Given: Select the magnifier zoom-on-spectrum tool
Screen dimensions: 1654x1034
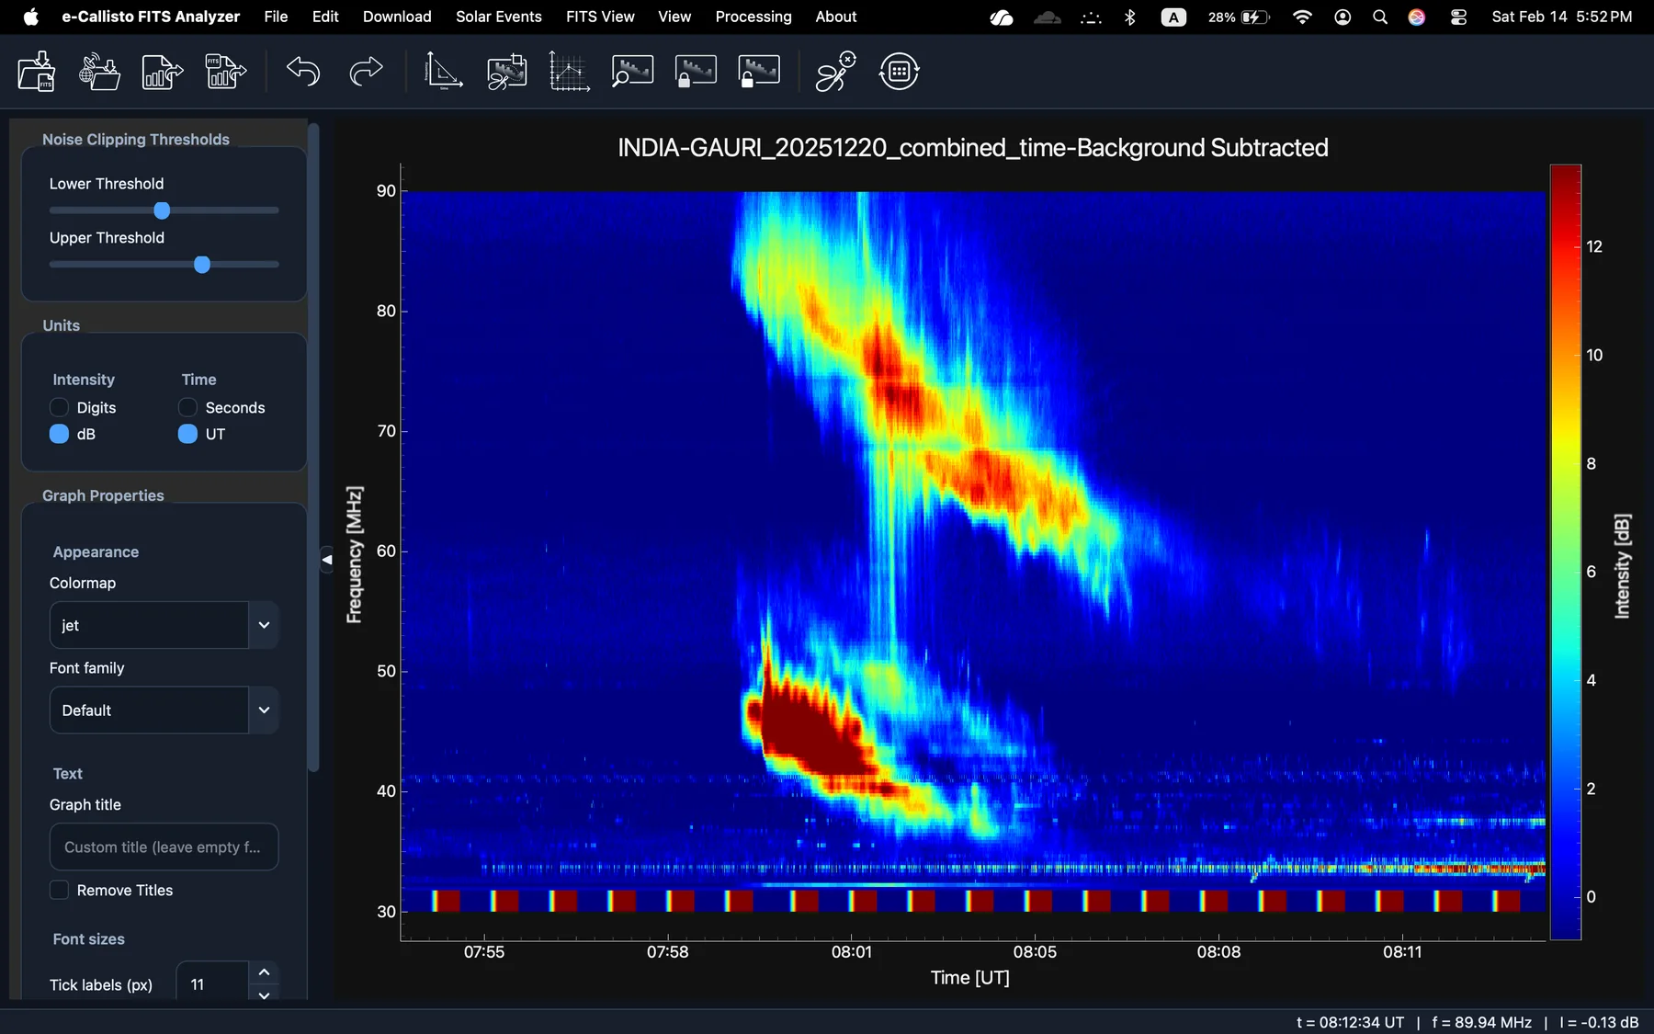Looking at the screenshot, I should [x=632, y=72].
